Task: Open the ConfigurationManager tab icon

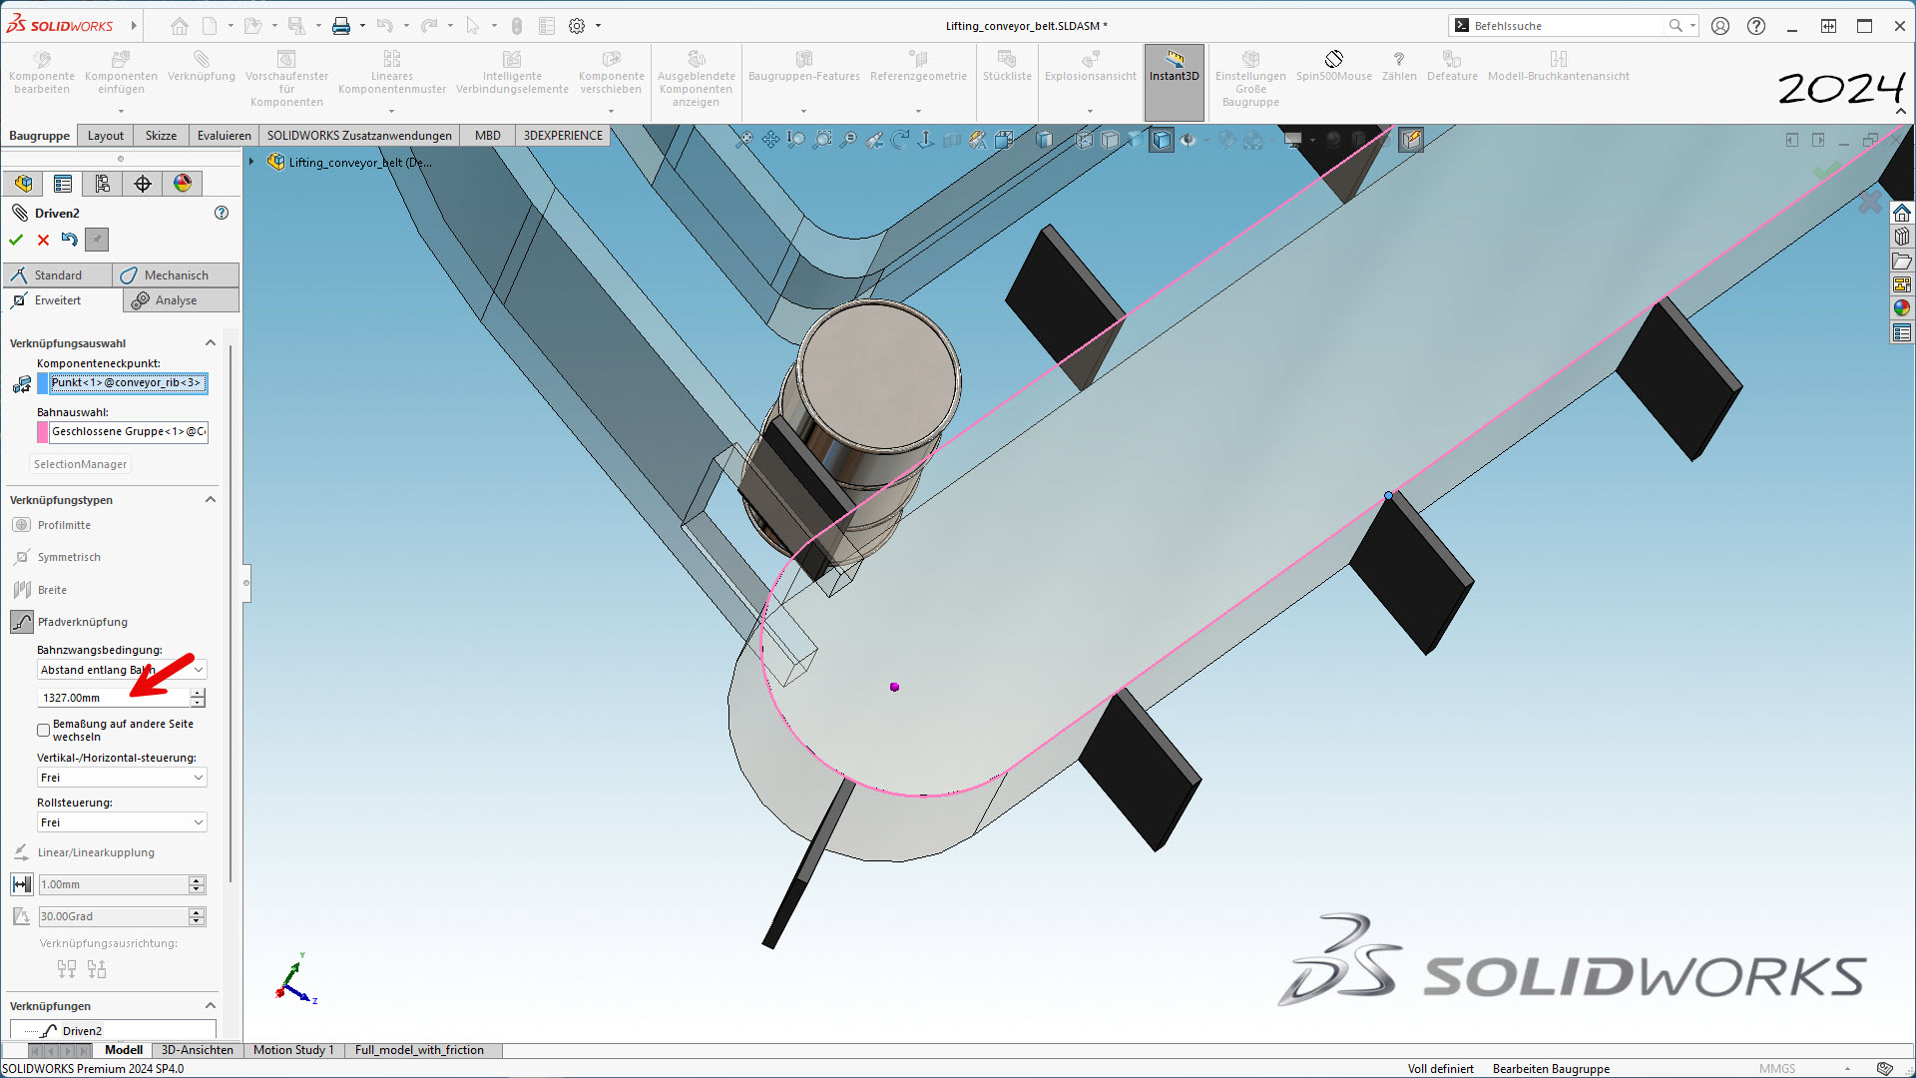Action: (103, 184)
